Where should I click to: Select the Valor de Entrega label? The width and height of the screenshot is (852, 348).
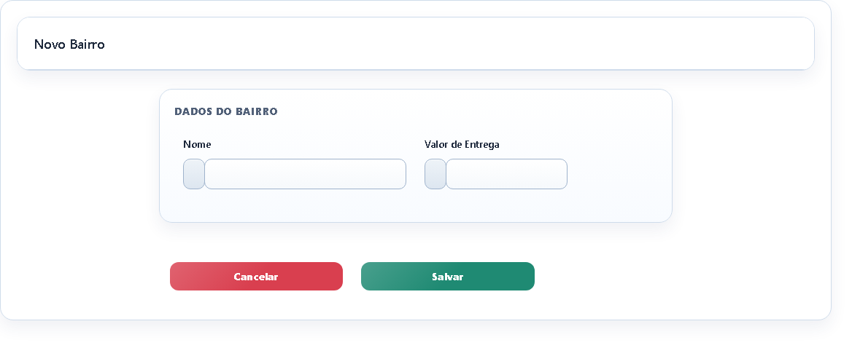click(x=462, y=144)
